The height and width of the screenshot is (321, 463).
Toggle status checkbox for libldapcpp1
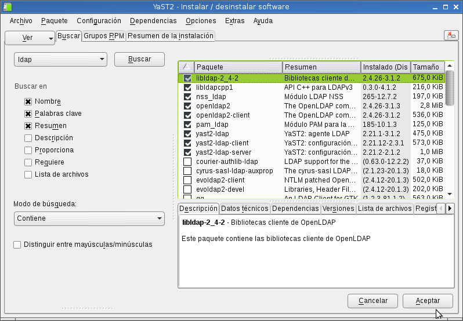[187, 87]
